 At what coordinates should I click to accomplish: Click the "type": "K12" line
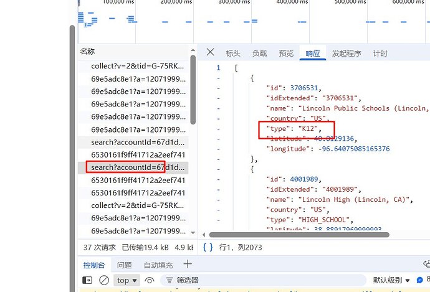pos(294,128)
